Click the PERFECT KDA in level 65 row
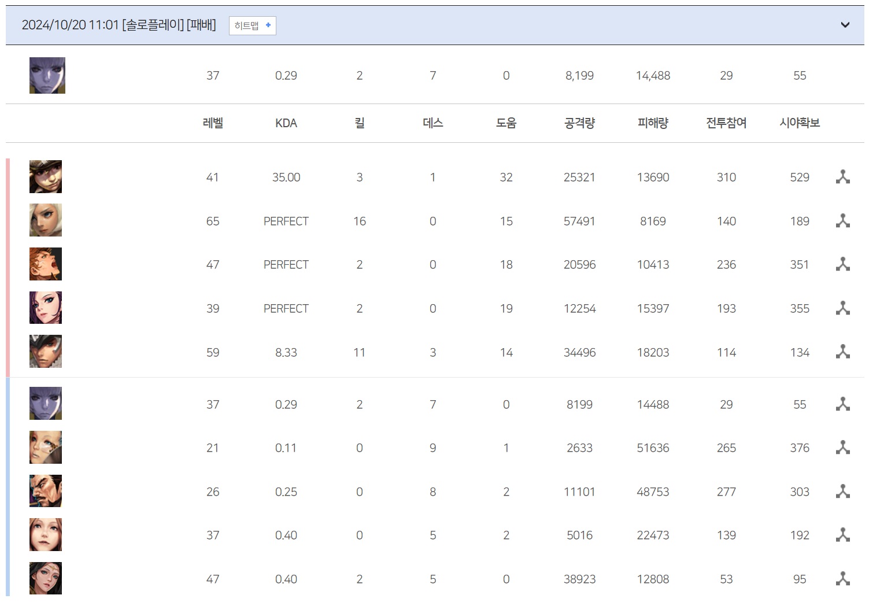869x606 pixels. click(286, 221)
